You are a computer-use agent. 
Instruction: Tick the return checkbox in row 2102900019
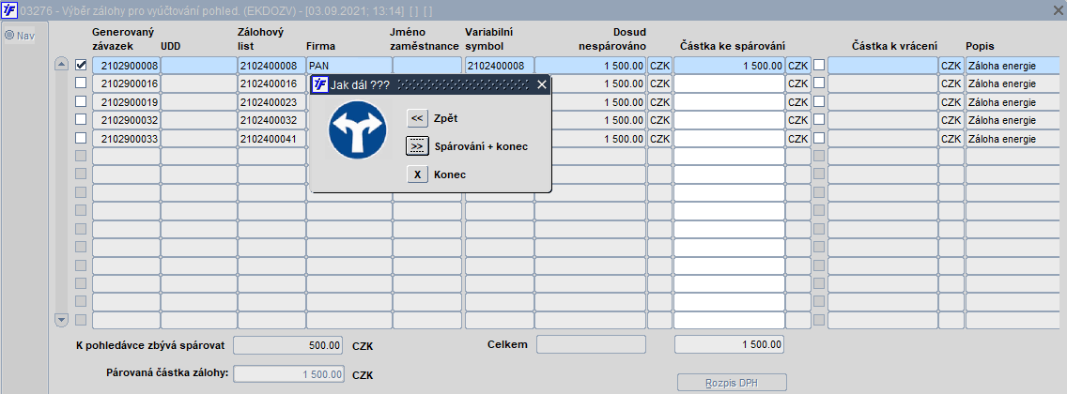[x=819, y=101]
